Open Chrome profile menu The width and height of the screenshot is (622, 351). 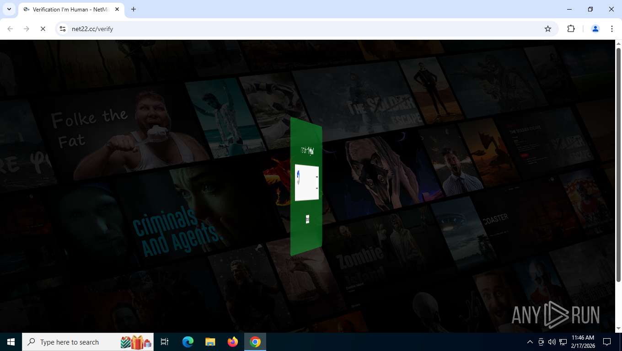pyautogui.click(x=595, y=29)
